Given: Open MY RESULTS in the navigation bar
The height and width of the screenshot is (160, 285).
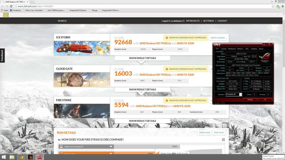Looking at the screenshot, I should pos(193,21).
